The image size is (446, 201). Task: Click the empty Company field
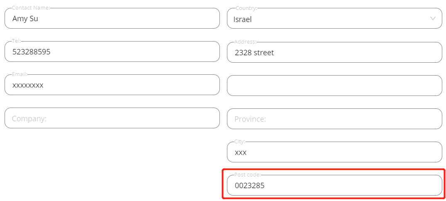[x=112, y=118]
